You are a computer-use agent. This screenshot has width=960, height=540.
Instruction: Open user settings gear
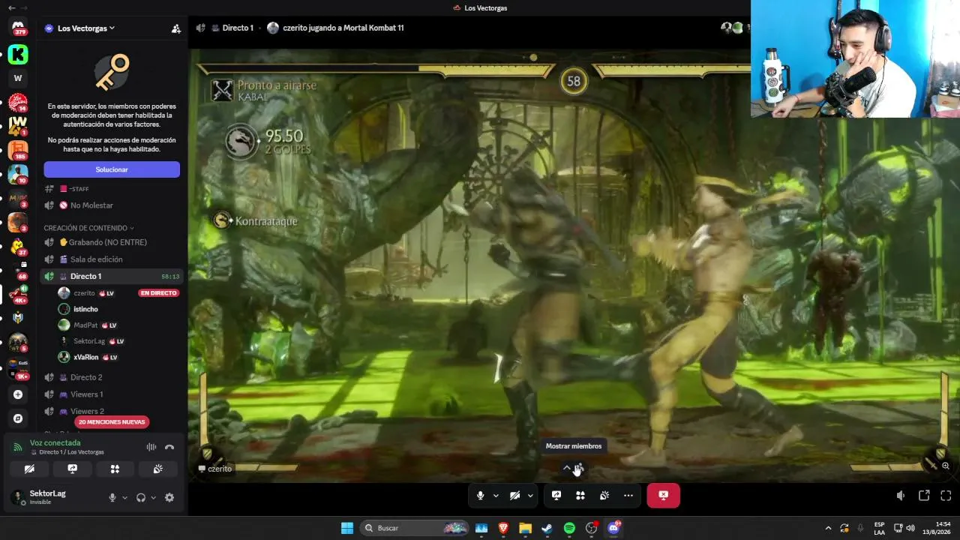click(x=169, y=497)
